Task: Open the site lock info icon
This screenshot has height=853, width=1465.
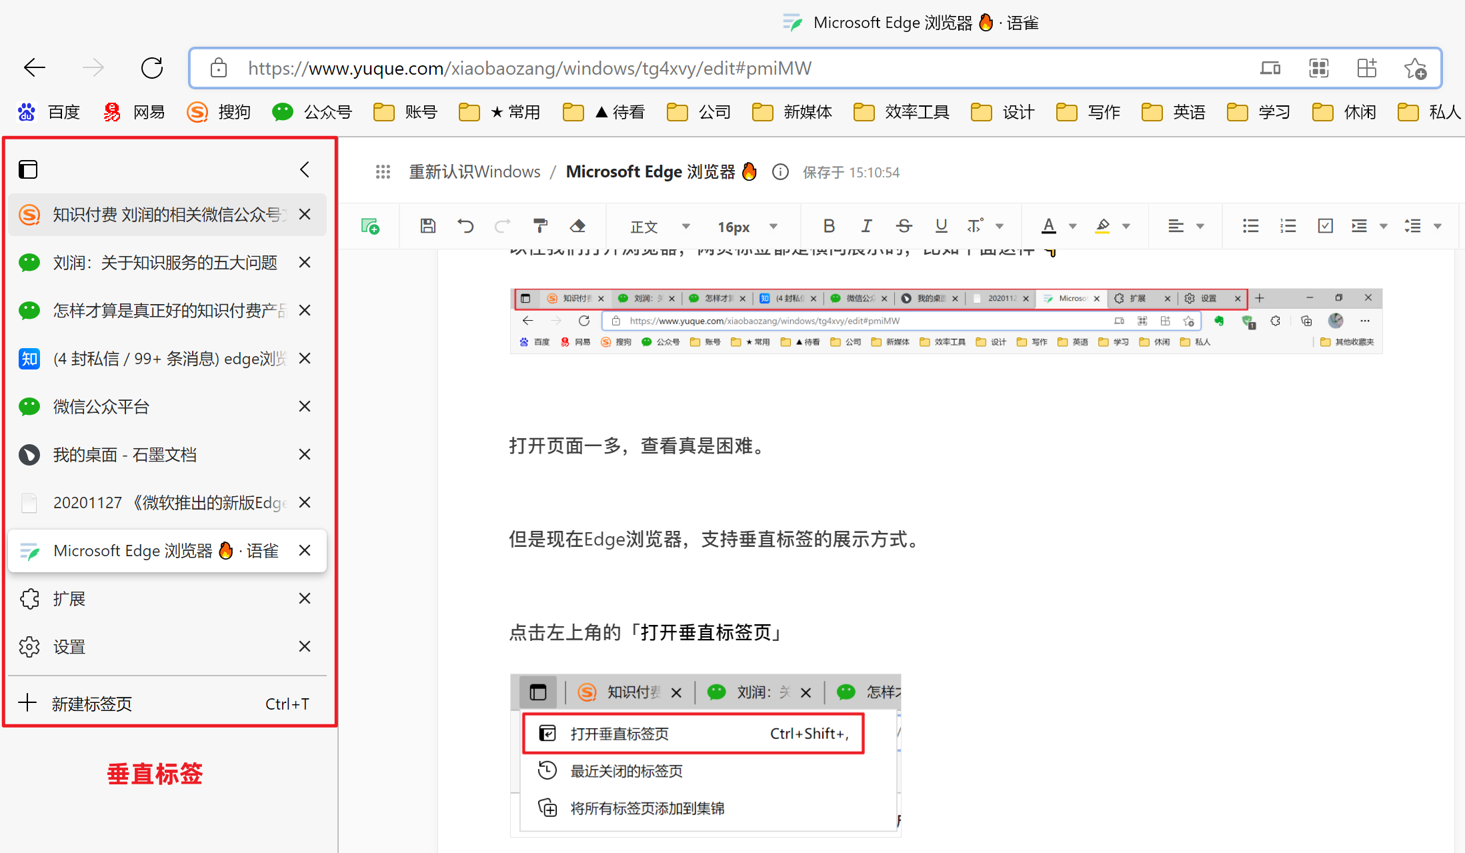Action: (x=219, y=68)
